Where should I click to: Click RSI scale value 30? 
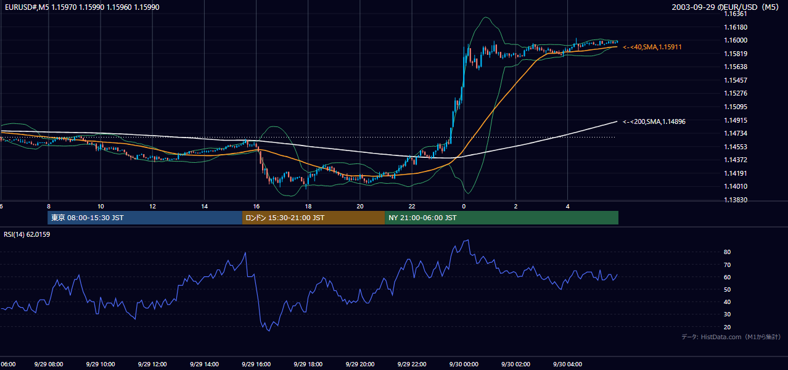pos(727,314)
